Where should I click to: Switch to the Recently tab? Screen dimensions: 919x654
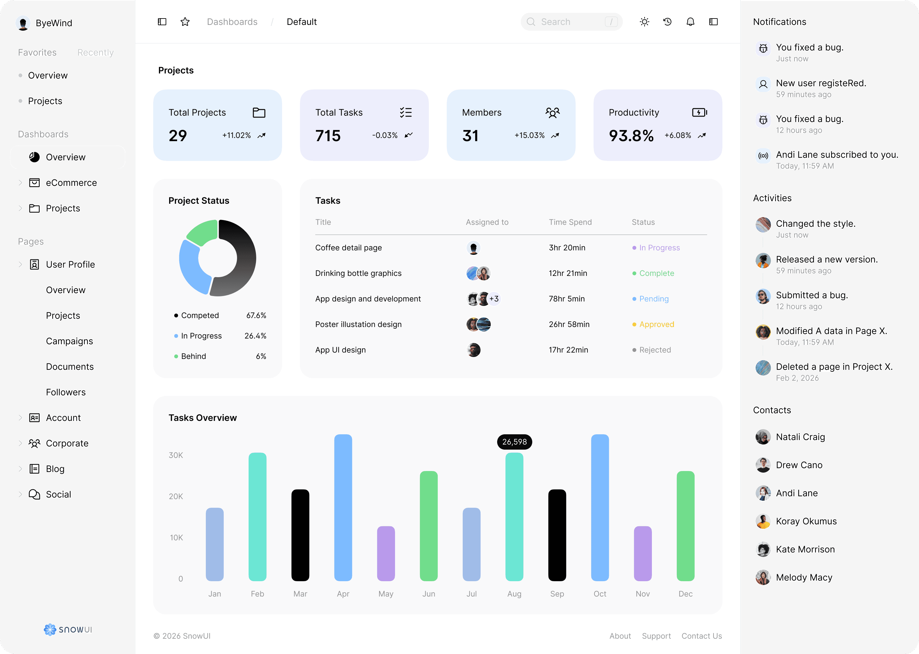95,52
